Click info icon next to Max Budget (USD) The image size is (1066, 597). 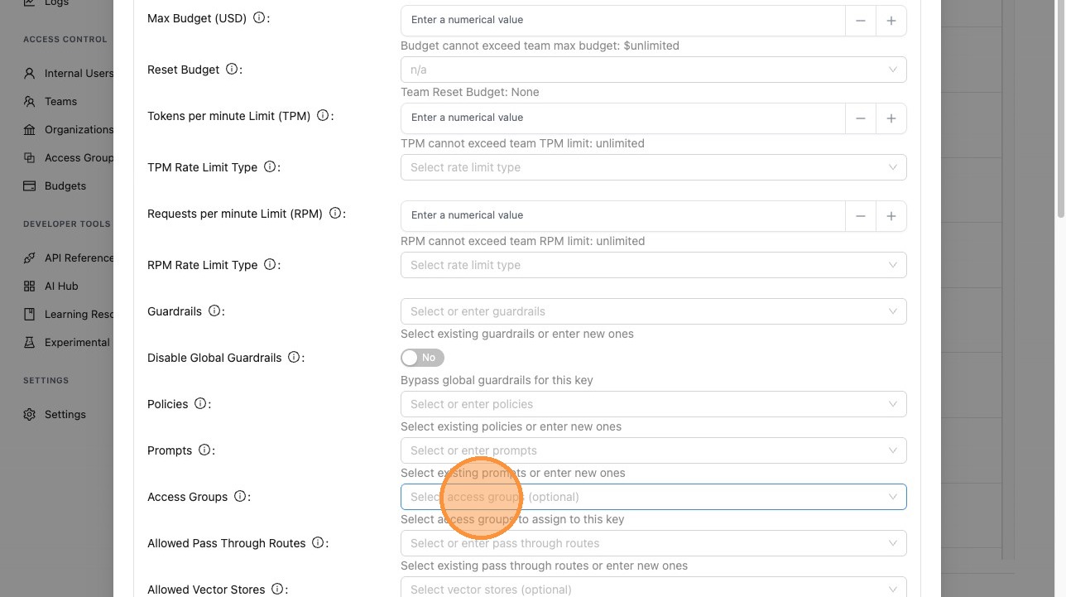[x=259, y=17]
